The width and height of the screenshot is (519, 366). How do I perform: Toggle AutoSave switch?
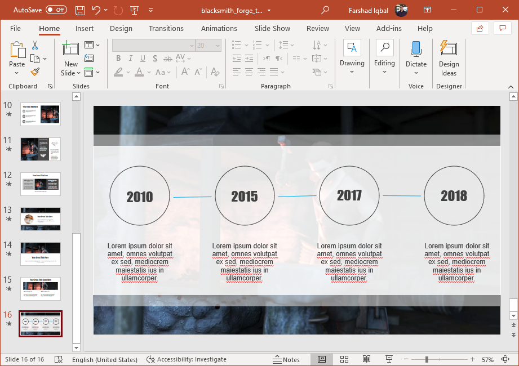pyautogui.click(x=56, y=10)
